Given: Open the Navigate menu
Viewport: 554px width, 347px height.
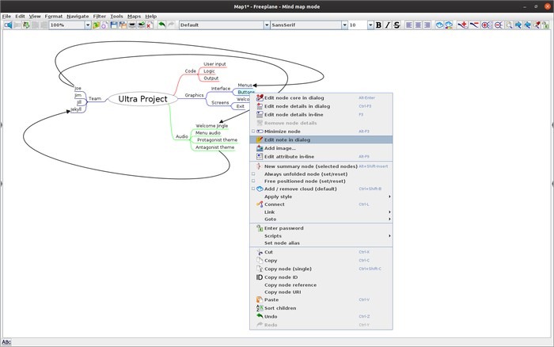Looking at the screenshot, I should coord(78,17).
